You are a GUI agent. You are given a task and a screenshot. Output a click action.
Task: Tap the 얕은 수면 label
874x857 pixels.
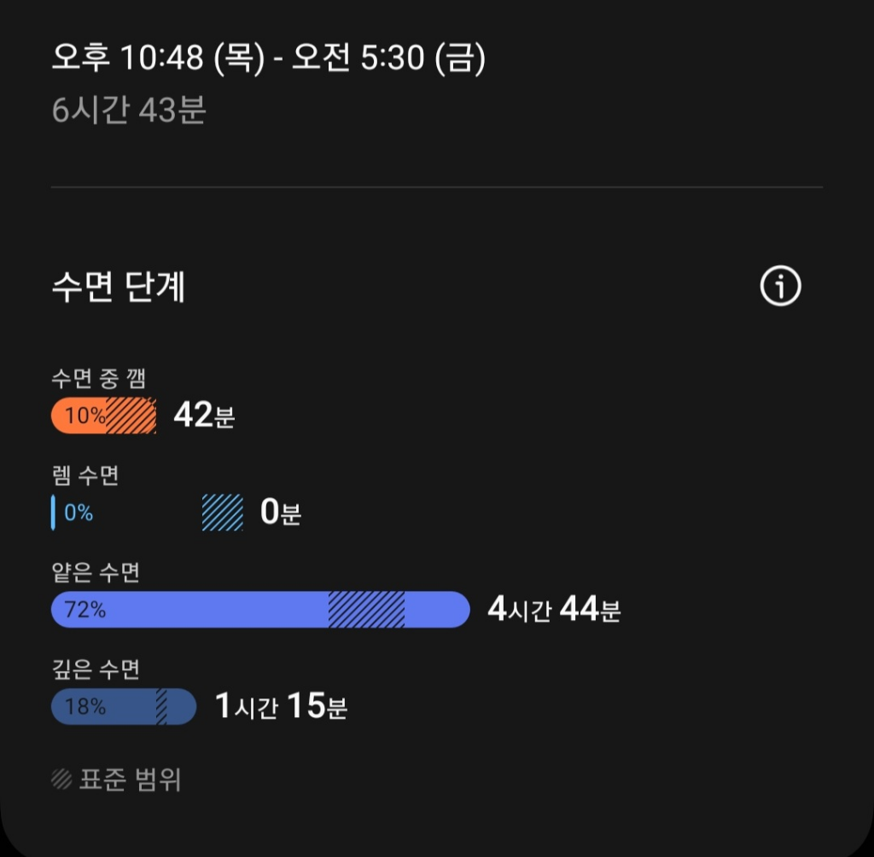95,573
